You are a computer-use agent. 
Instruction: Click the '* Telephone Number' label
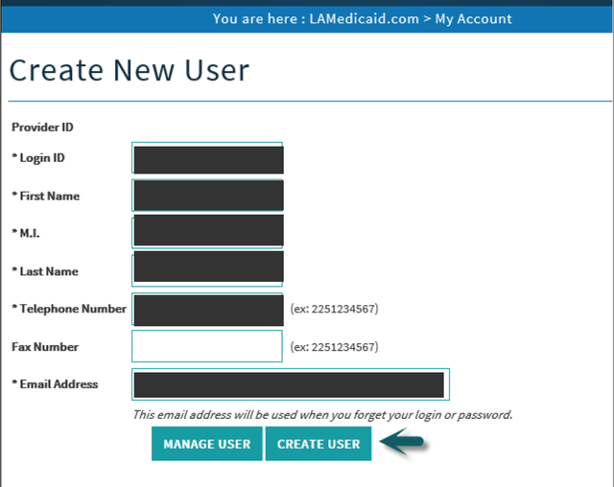coord(69,309)
